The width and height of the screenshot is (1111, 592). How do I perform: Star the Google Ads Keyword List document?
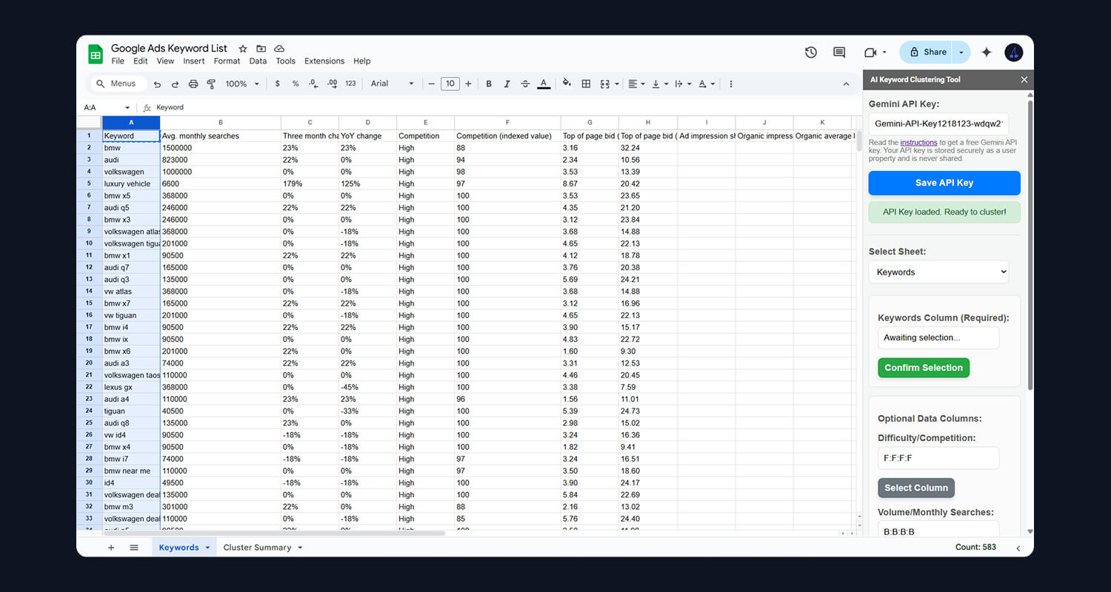(x=243, y=49)
